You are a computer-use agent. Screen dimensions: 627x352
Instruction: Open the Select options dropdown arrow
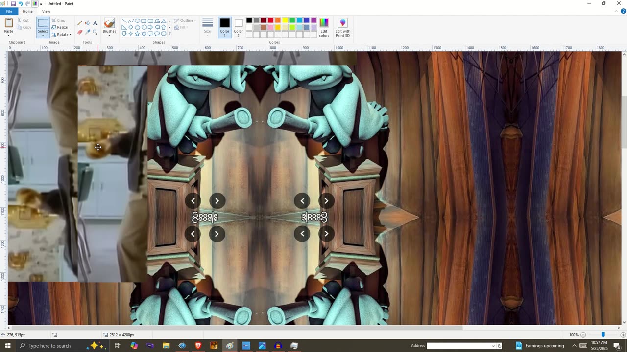(43, 35)
